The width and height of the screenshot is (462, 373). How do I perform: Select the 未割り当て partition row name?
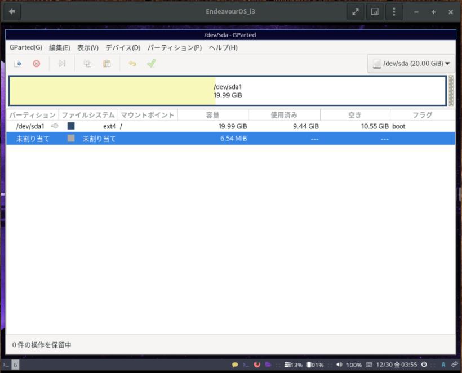[33, 139]
